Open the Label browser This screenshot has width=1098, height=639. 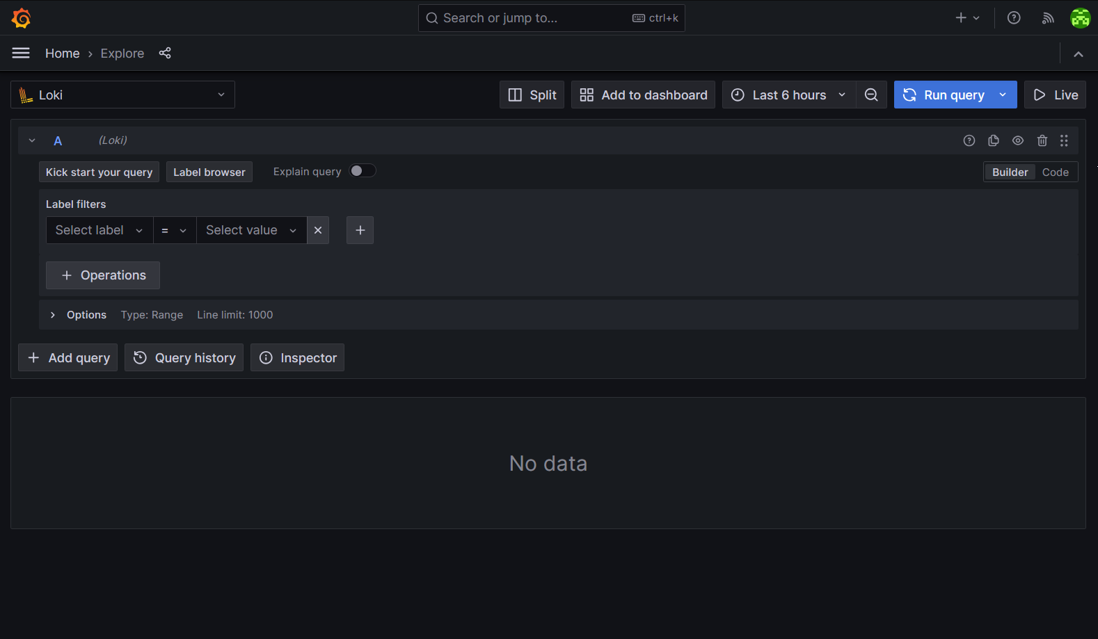(209, 172)
